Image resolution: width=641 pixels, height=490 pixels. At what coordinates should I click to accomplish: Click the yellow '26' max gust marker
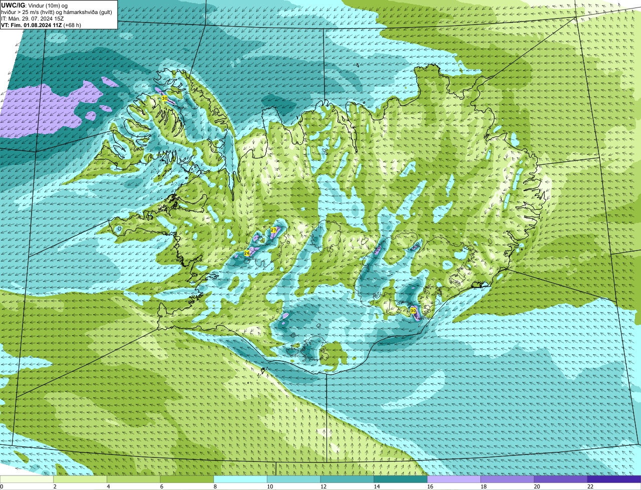pos(246,254)
